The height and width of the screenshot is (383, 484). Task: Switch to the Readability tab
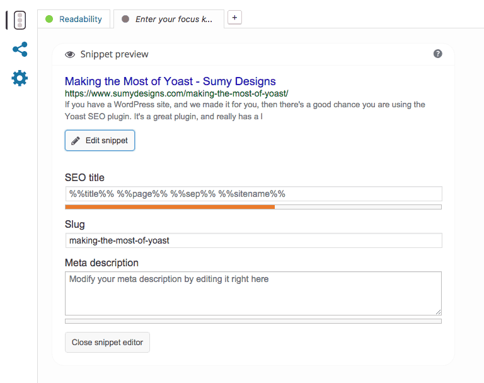point(74,19)
